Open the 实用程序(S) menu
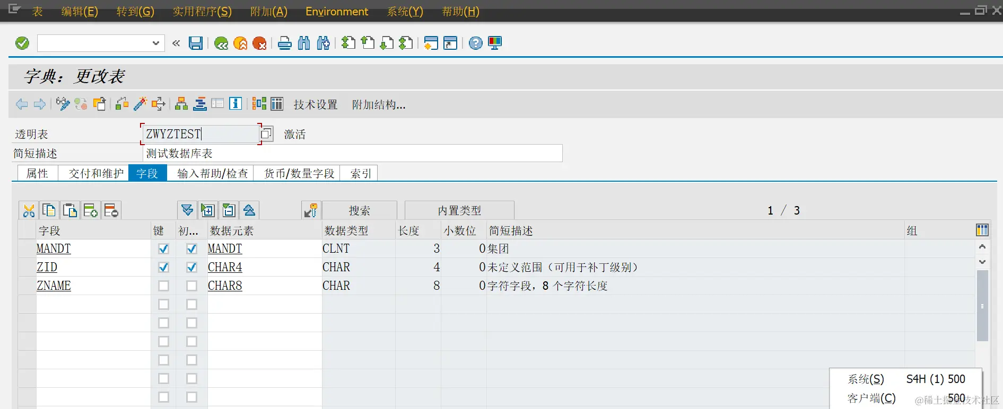 click(x=202, y=11)
